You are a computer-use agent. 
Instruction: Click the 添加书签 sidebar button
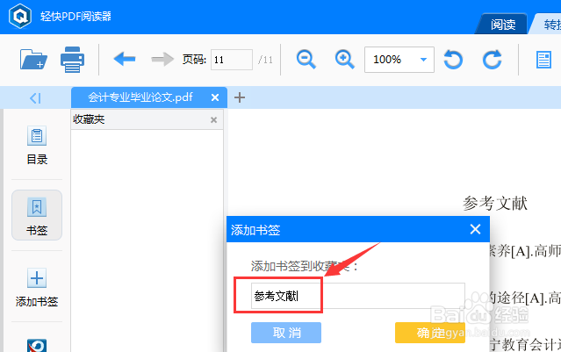(x=37, y=287)
